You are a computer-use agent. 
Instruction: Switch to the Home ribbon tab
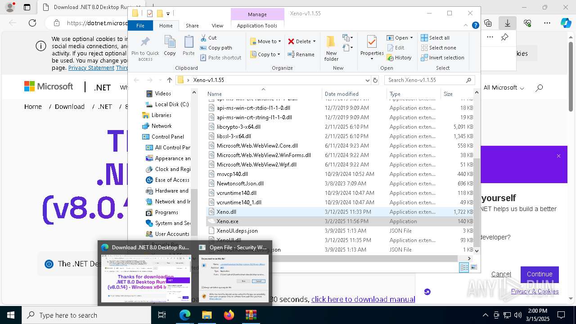point(166,26)
